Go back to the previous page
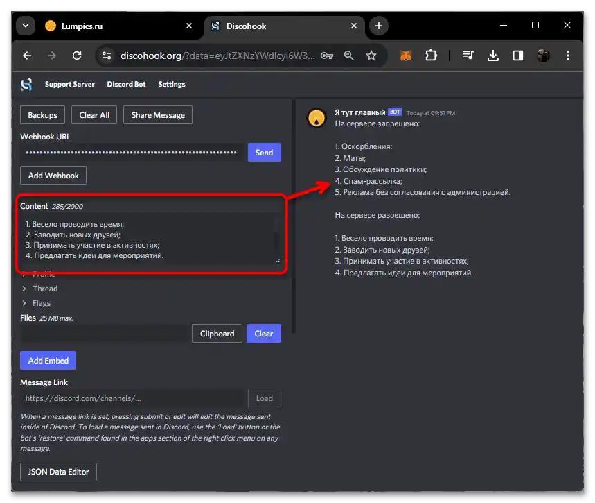This screenshot has height=503, width=595. point(27,56)
